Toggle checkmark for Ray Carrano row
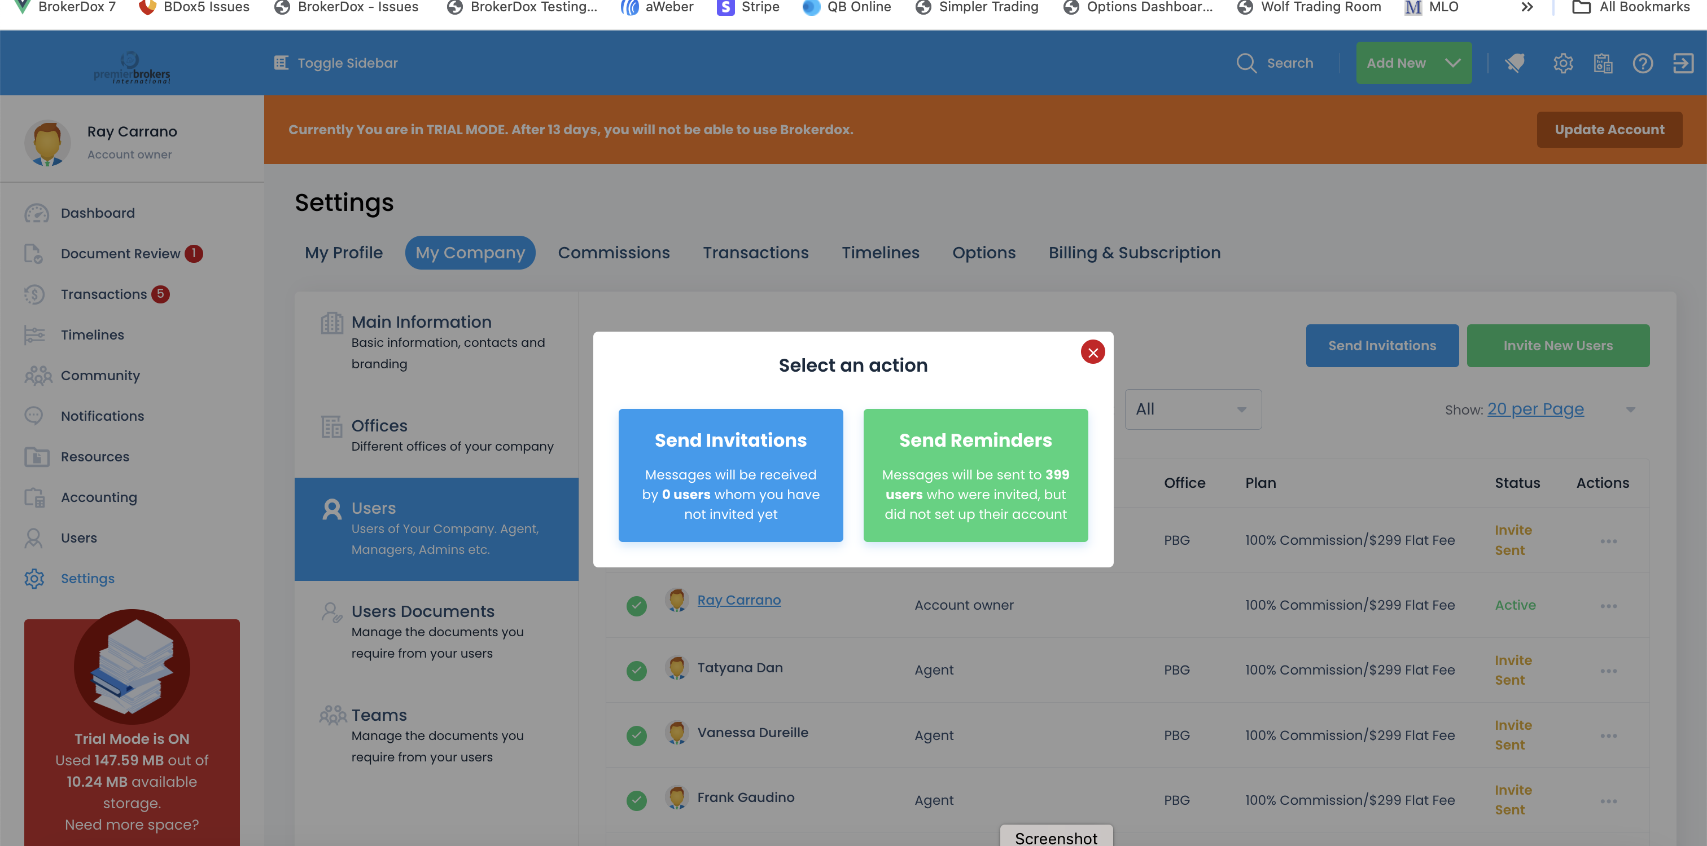Image resolution: width=1707 pixels, height=846 pixels. [x=636, y=606]
